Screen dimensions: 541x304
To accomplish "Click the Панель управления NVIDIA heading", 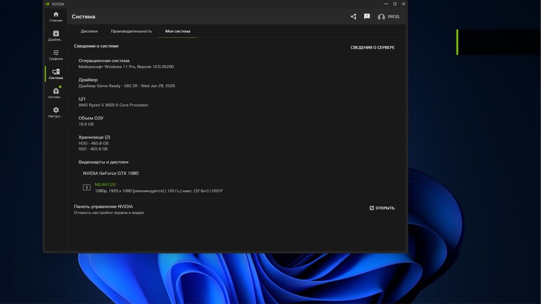I will click(103, 206).
